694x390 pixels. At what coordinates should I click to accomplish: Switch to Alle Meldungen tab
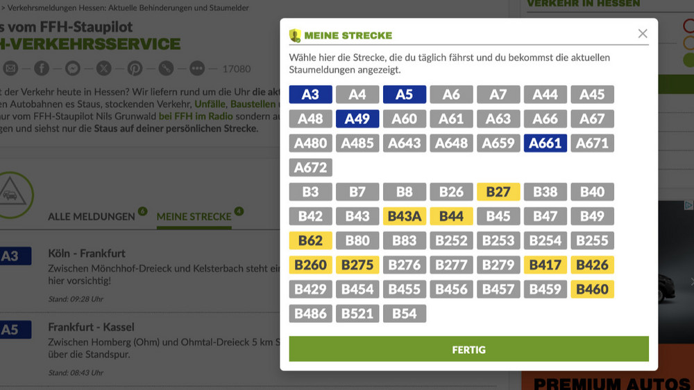coord(91,217)
